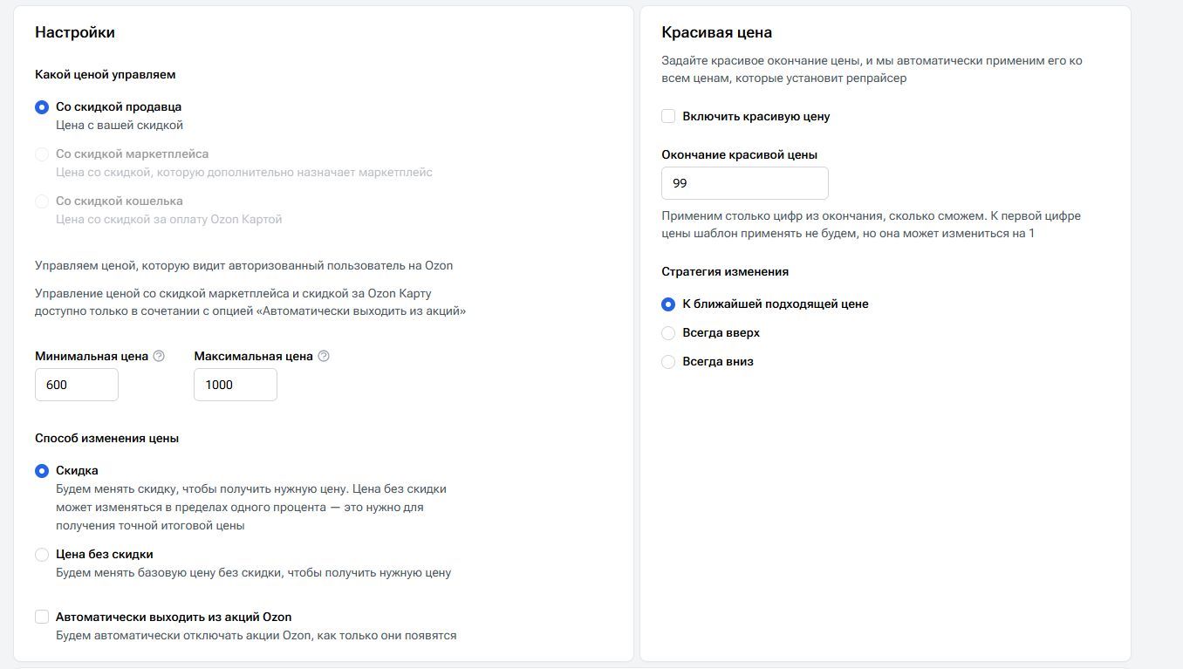Screen dimensions: 1183x669
Task: Click the Автоматически выходить из акций Ozon label
Action: pos(174,617)
